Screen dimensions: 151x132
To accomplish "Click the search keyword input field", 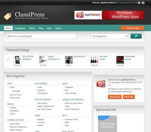I will (x=41, y=36).
